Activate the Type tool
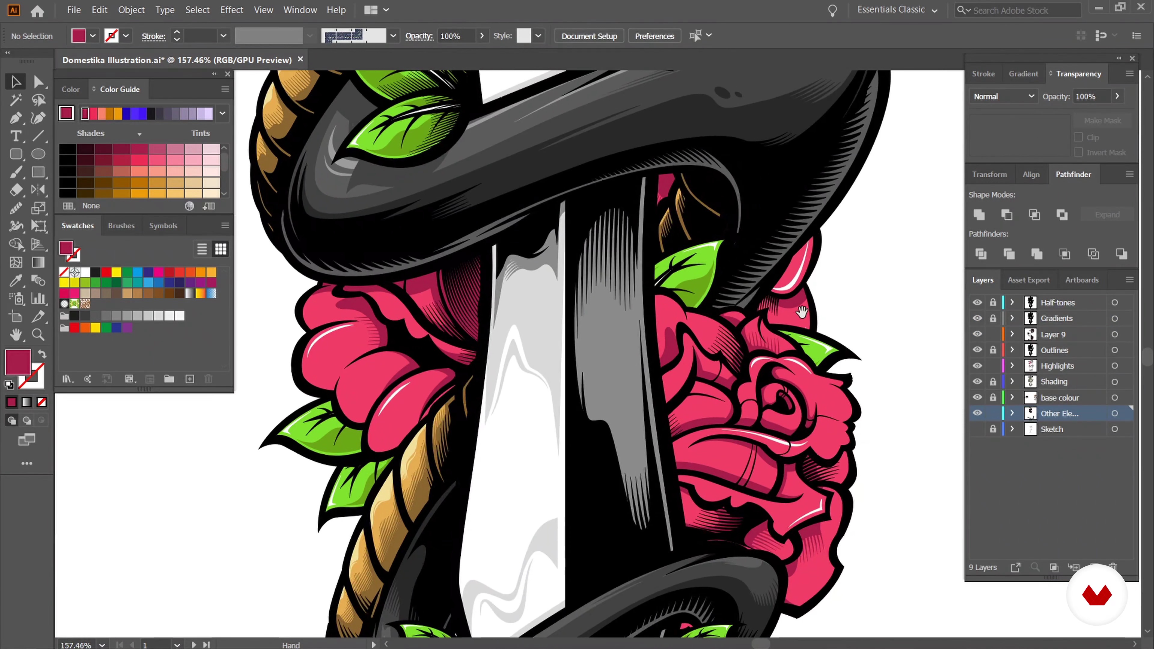This screenshot has height=649, width=1154. pos(16,136)
